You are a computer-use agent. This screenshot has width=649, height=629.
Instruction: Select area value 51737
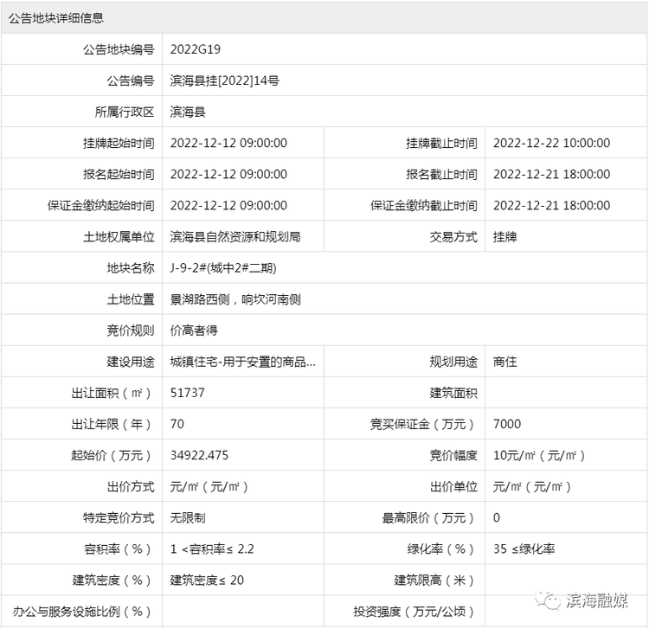point(188,393)
